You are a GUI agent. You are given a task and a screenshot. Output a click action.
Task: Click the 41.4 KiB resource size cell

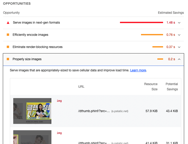click(x=151, y=143)
